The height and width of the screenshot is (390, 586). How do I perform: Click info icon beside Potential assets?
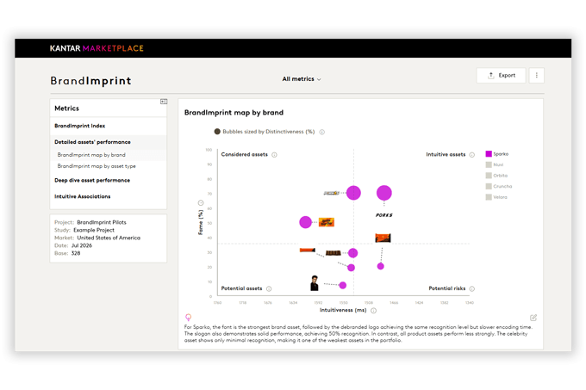269,289
